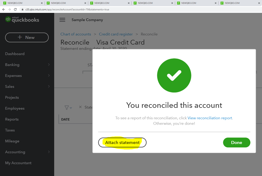Click the hamburger menu icon
This screenshot has width=262, height=176.
[x=62, y=20]
